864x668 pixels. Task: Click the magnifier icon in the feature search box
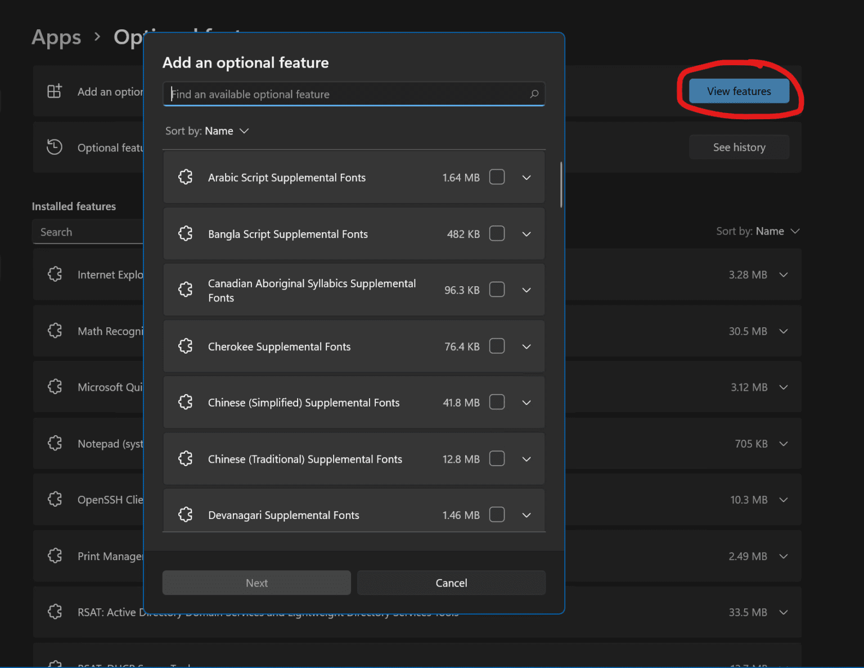point(534,94)
